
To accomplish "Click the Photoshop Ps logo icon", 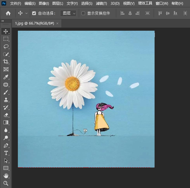I will pyautogui.click(x=4, y=3).
